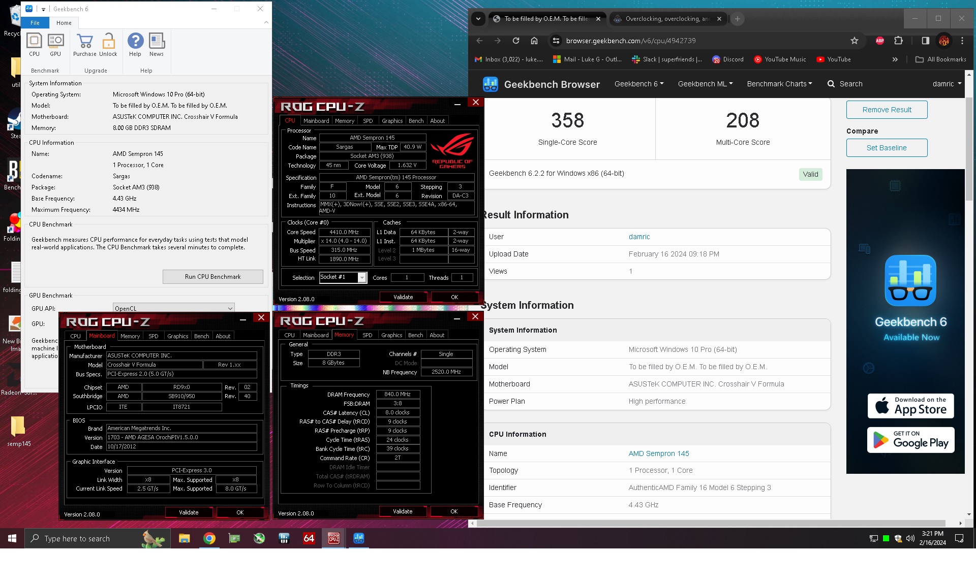This screenshot has height=585, width=976.
Task: Open damric user account menu
Action: (x=947, y=84)
